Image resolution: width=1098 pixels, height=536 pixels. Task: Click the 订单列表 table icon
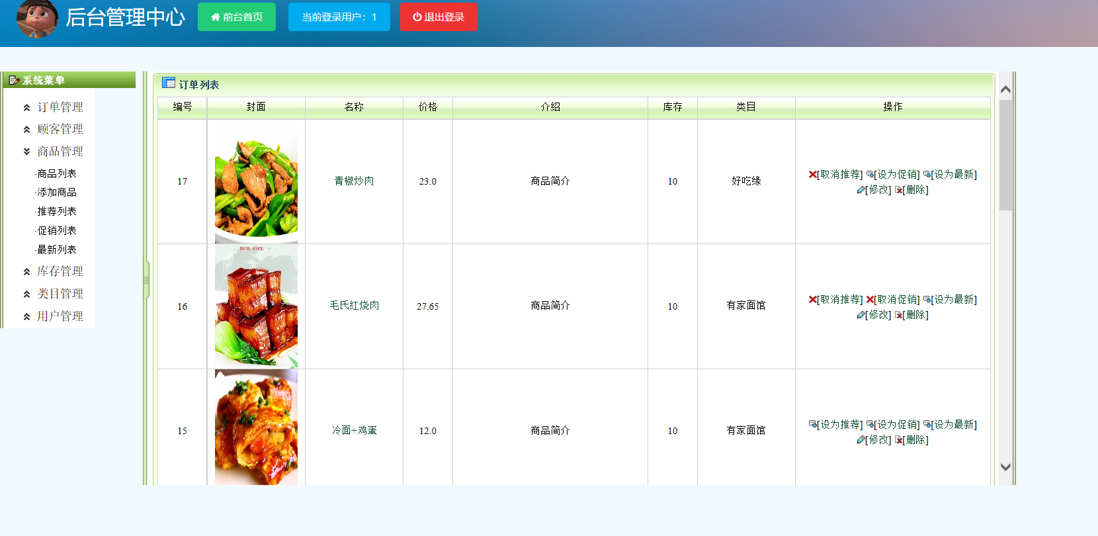click(x=169, y=83)
